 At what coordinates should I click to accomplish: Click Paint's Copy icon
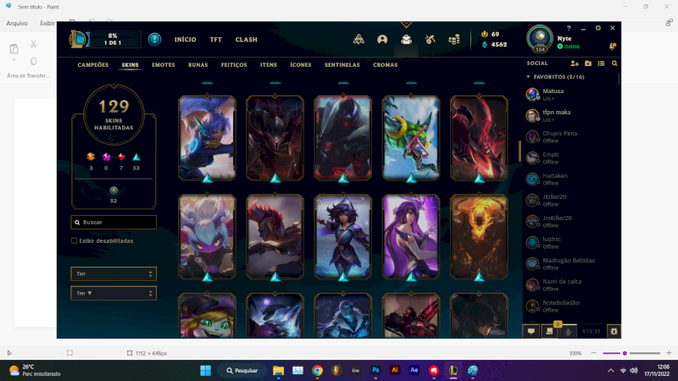click(33, 61)
